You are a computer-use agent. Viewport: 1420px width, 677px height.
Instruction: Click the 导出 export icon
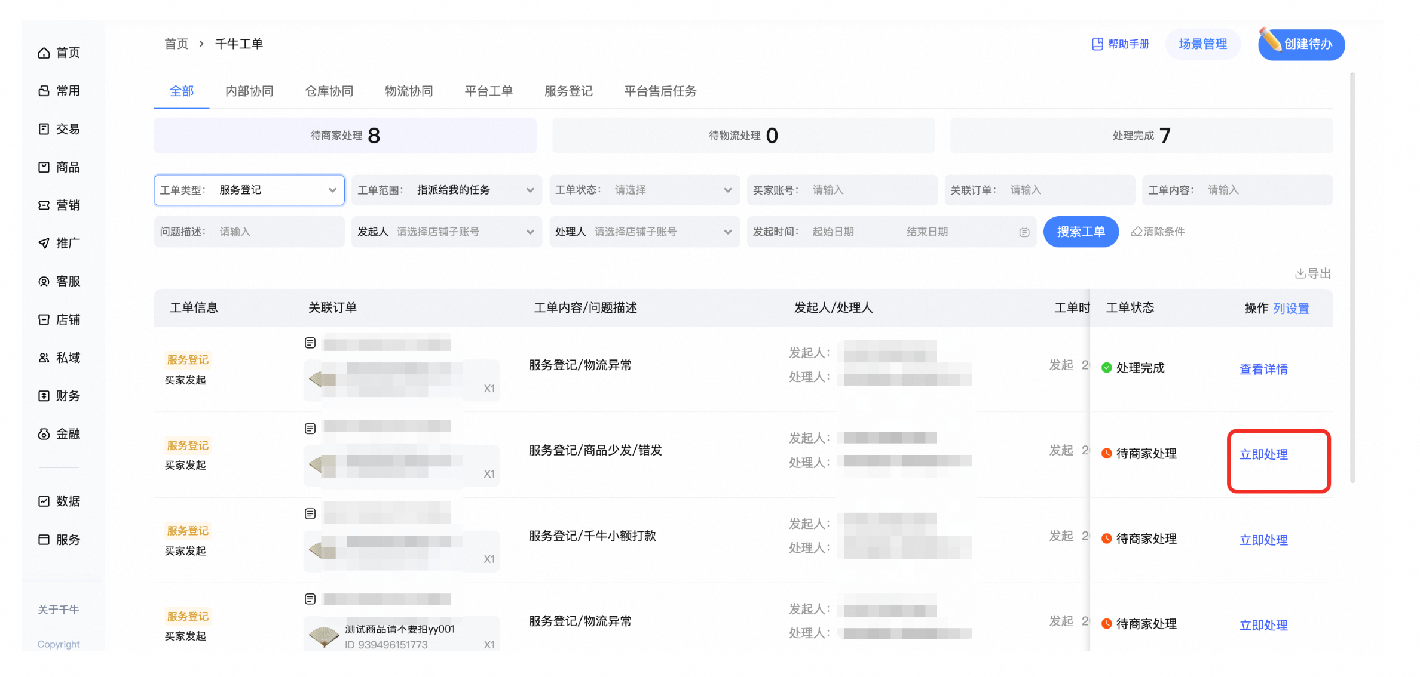pyautogui.click(x=1313, y=273)
